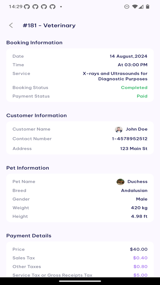Tap the home gesture navigation bar

click(x=80, y=281)
